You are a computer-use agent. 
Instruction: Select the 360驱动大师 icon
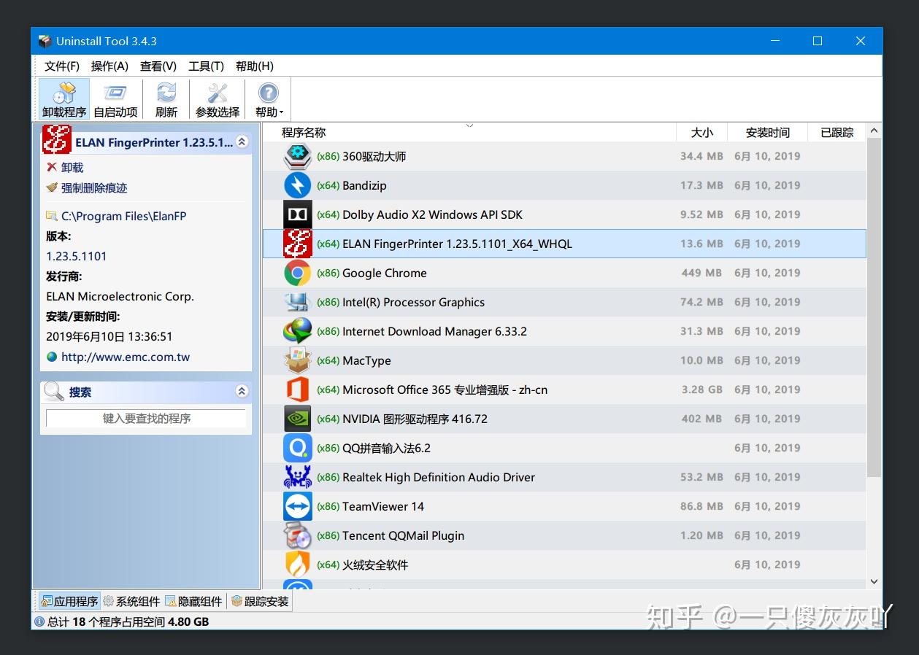[x=297, y=156]
